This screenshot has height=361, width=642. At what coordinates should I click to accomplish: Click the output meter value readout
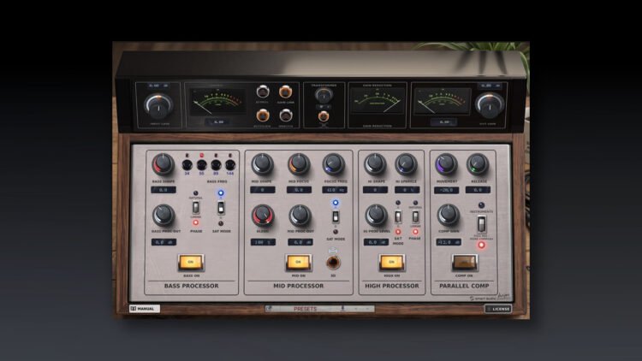443,122
